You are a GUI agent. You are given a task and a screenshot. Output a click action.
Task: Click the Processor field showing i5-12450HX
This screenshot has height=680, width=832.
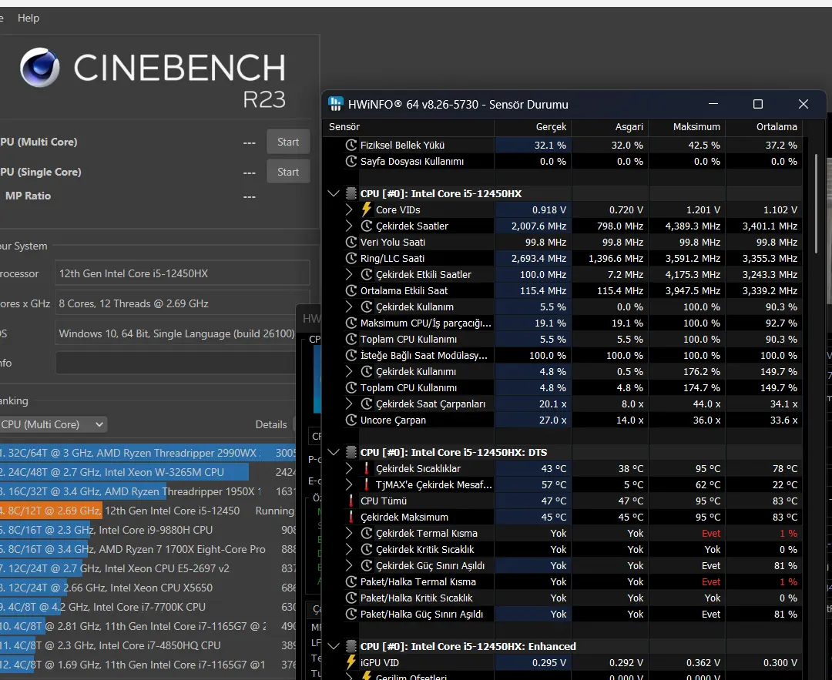pyautogui.click(x=183, y=273)
